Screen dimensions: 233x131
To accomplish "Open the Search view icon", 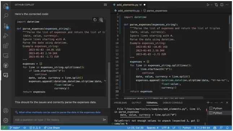I will pos(6,15).
